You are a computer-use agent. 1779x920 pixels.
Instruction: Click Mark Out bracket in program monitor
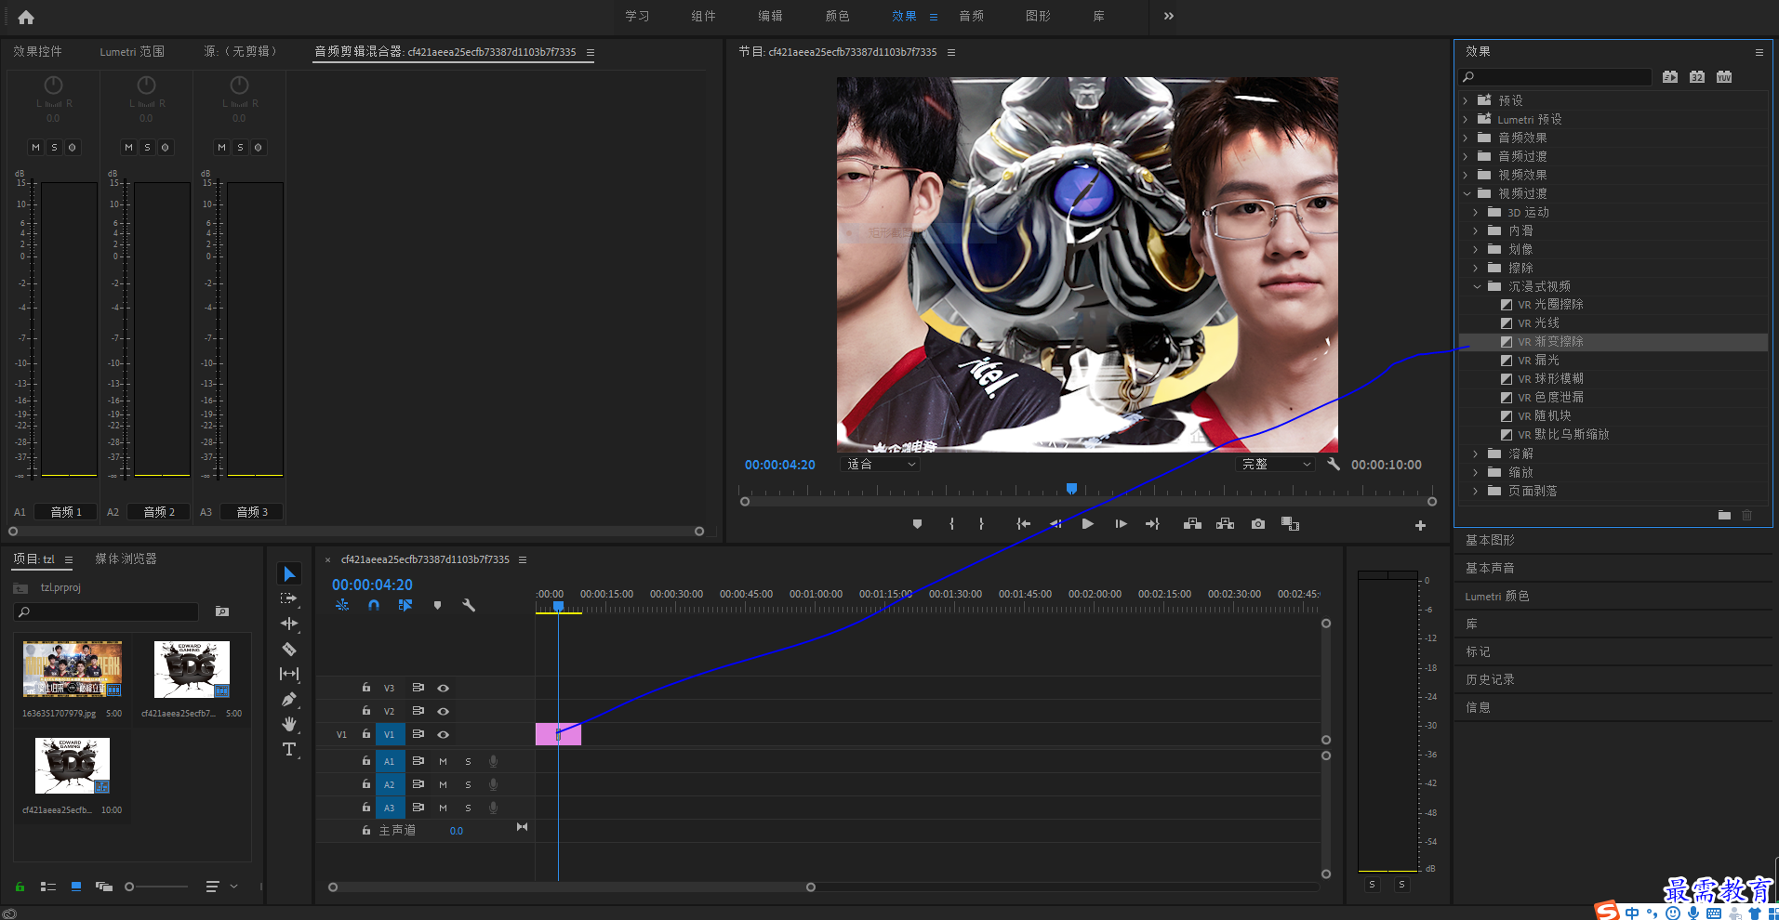tap(981, 524)
